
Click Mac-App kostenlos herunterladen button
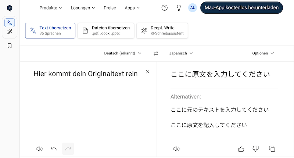242,8
